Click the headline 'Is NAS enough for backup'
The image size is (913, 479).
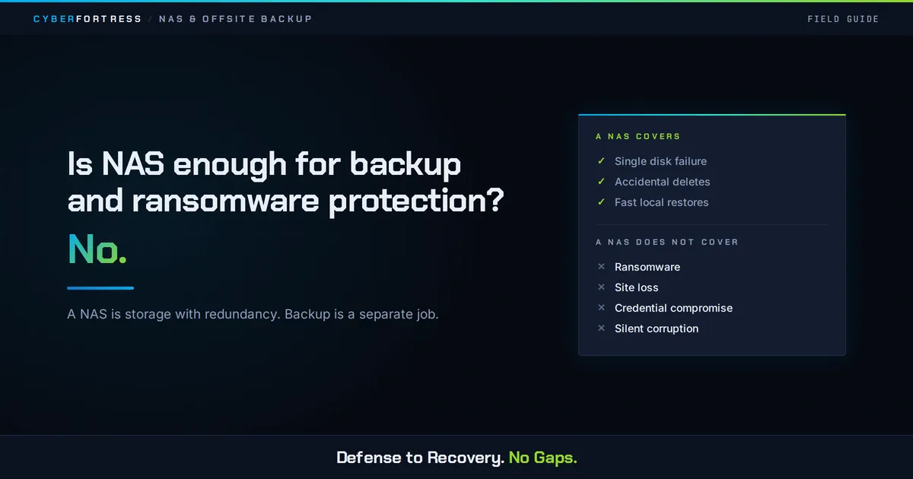[265, 163]
